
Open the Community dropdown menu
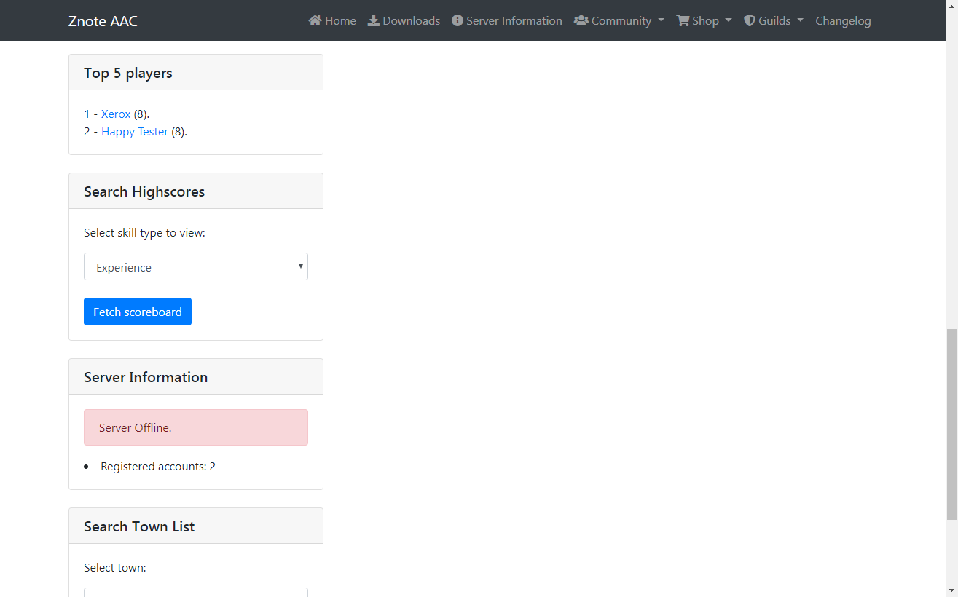click(619, 20)
